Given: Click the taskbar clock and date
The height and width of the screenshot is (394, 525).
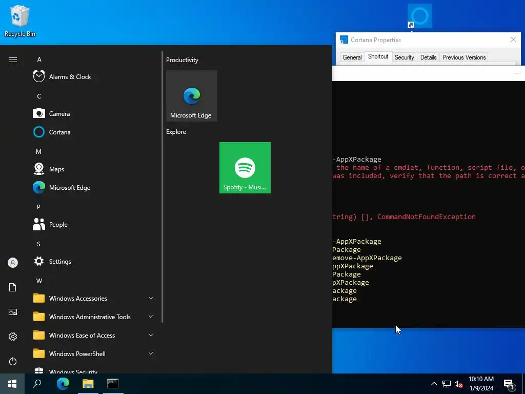Looking at the screenshot, I should pos(481,384).
